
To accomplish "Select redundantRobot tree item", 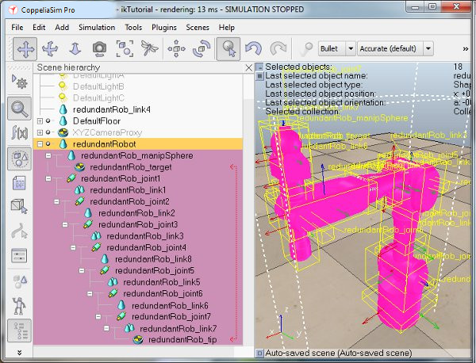I will pyautogui.click(x=105, y=144).
